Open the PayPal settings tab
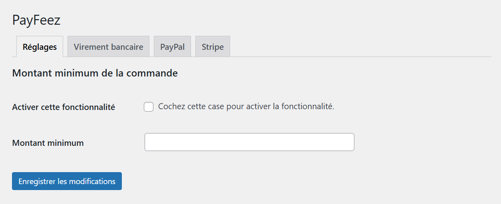The width and height of the screenshot is (501, 204). tap(172, 47)
